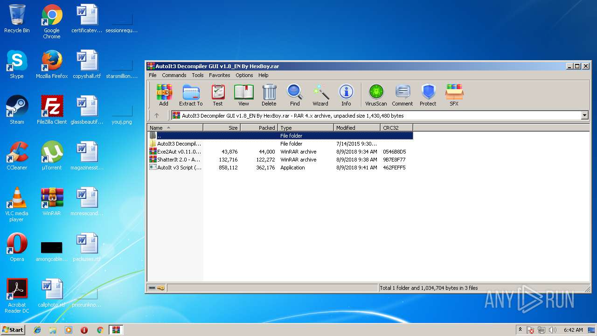Open the Options menu
Viewport: 597px width, 336px height.
point(244,75)
